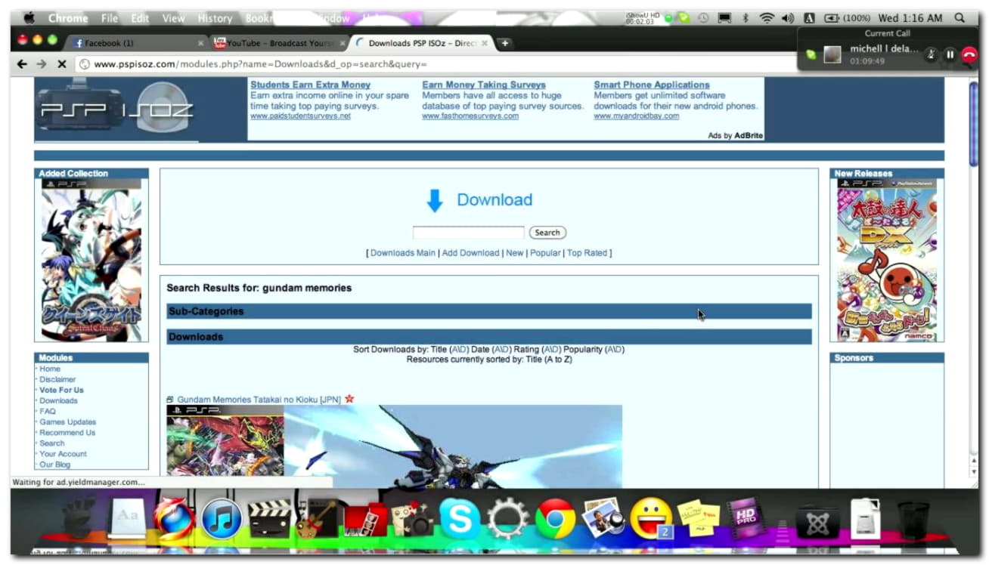Open GarageBand guitar icon in Dock
Viewport: 989px width, 565px height.
[317, 519]
